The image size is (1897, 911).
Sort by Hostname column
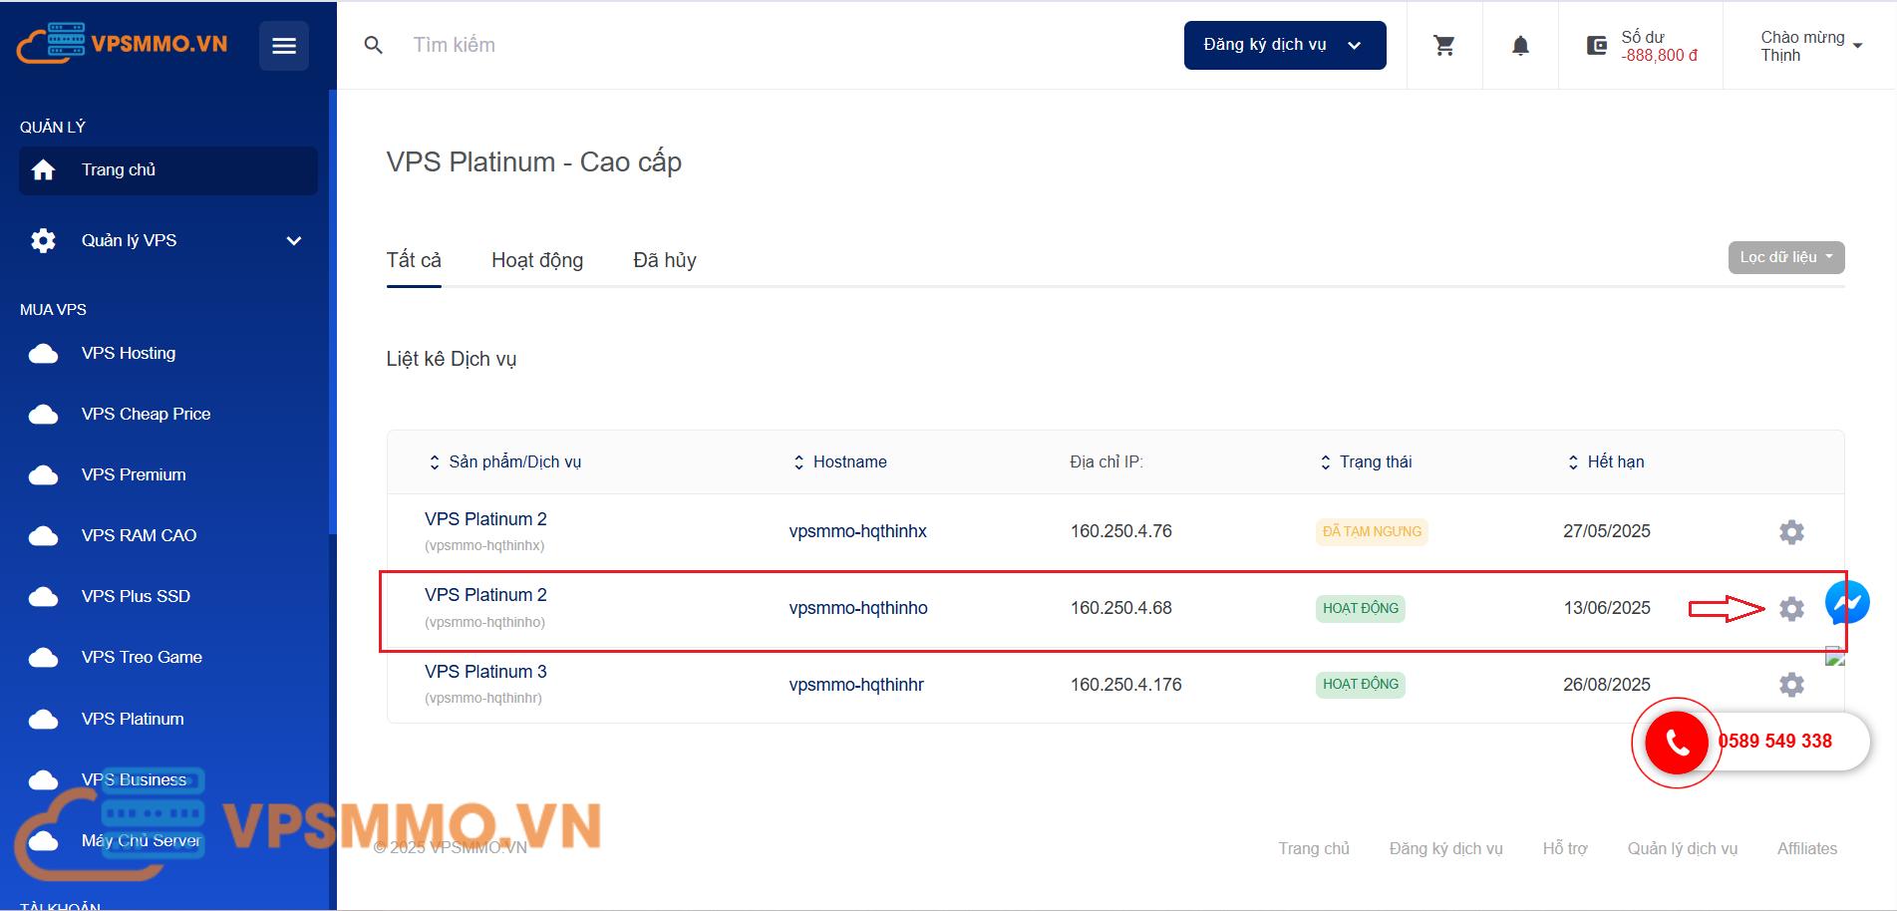[x=839, y=462]
